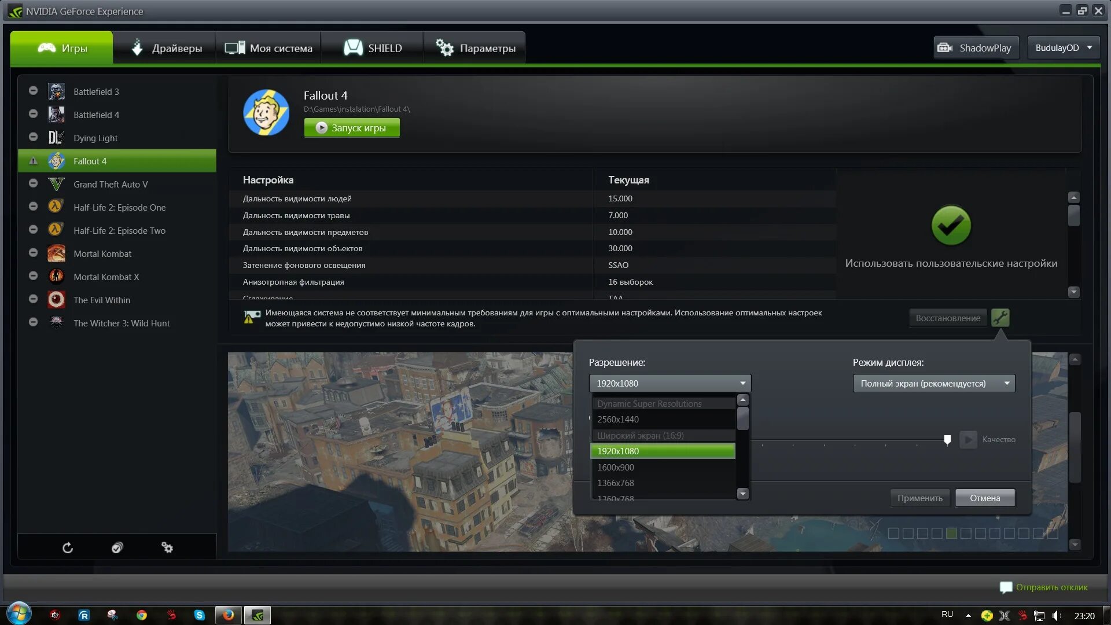This screenshot has width=1111, height=625.
Task: Toggle optimization status for Grand Theft Auto V
Action: coord(33,183)
